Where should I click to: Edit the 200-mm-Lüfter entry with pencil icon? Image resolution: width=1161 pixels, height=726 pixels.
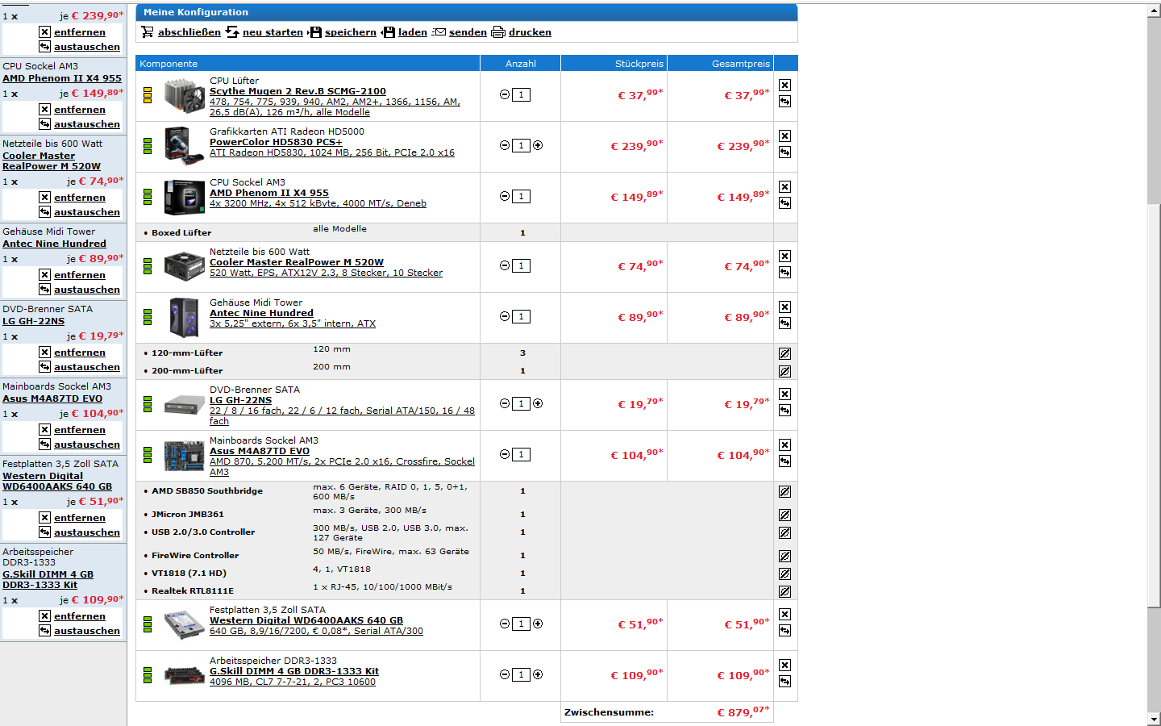click(x=784, y=372)
